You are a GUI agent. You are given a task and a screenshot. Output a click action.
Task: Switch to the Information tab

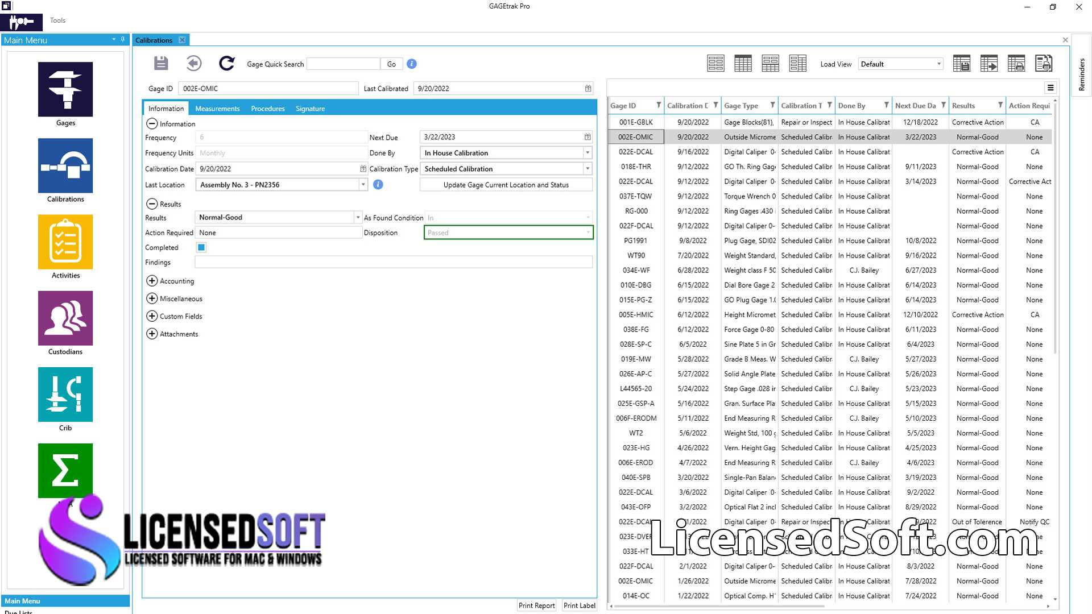[x=166, y=108]
